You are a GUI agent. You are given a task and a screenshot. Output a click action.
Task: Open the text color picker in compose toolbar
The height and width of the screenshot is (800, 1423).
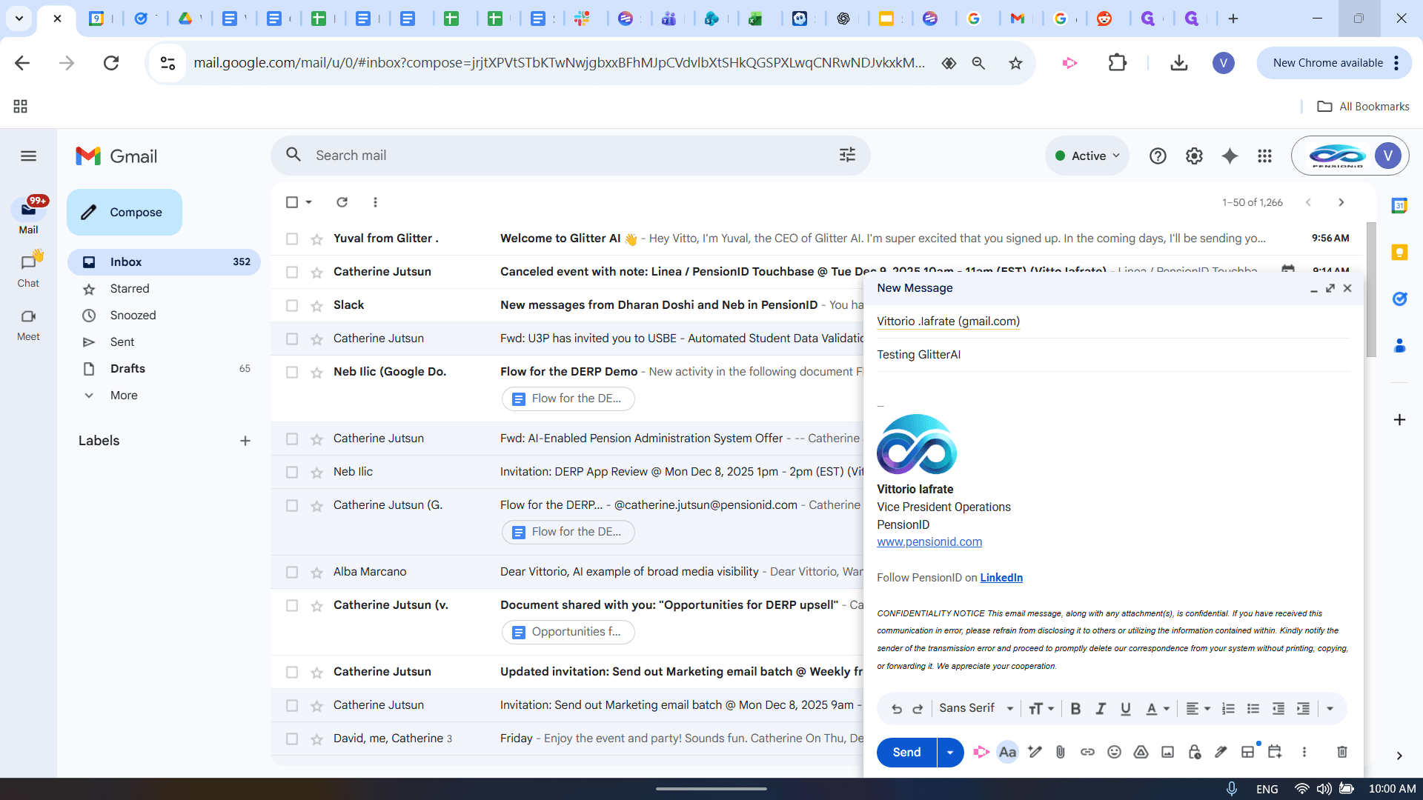(1158, 709)
